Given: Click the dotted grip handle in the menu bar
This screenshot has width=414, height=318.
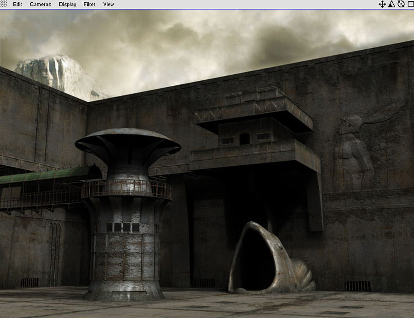Looking at the screenshot, I should [4, 4].
